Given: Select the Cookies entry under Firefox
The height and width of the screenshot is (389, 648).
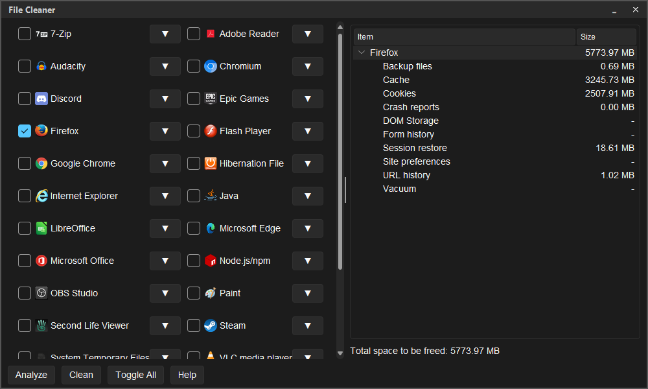Looking at the screenshot, I should [x=494, y=93].
